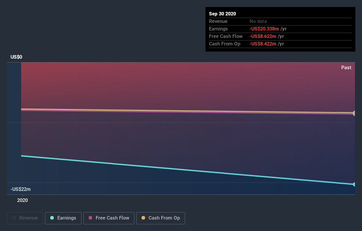This screenshot has width=362, height=231.
Task: Click the Cash From Op endpoint marker
Action: (x=354, y=112)
